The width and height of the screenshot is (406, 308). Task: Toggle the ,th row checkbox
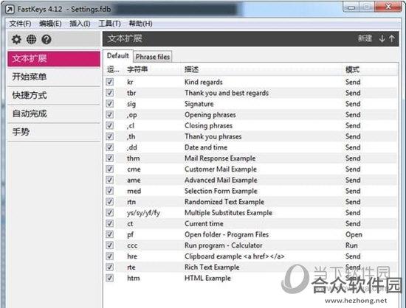[110, 136]
